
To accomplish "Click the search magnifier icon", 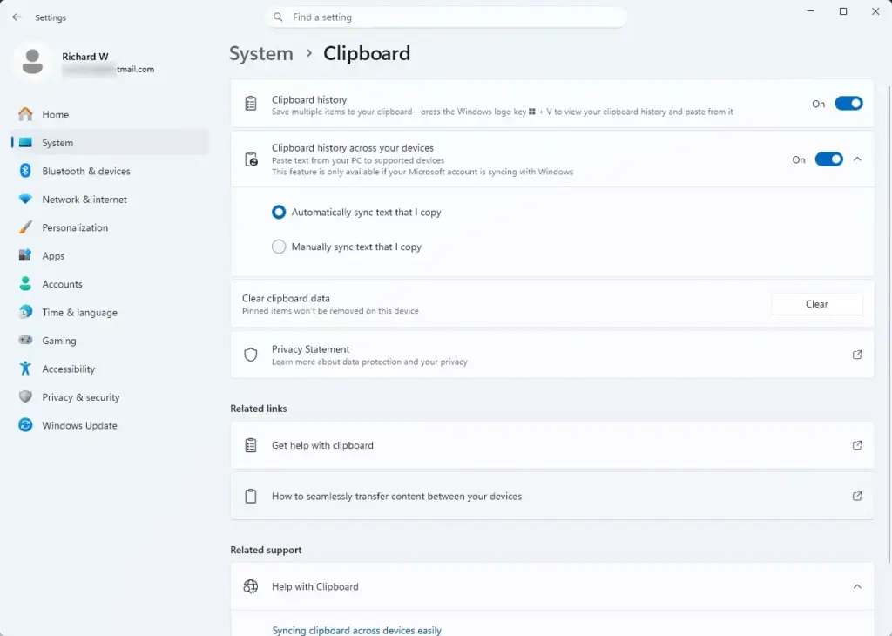I will 278,17.
